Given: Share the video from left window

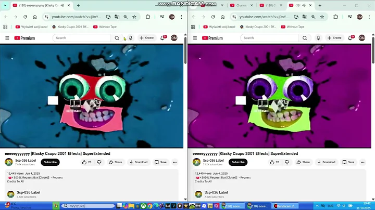Looking at the screenshot, I should click(115, 162).
